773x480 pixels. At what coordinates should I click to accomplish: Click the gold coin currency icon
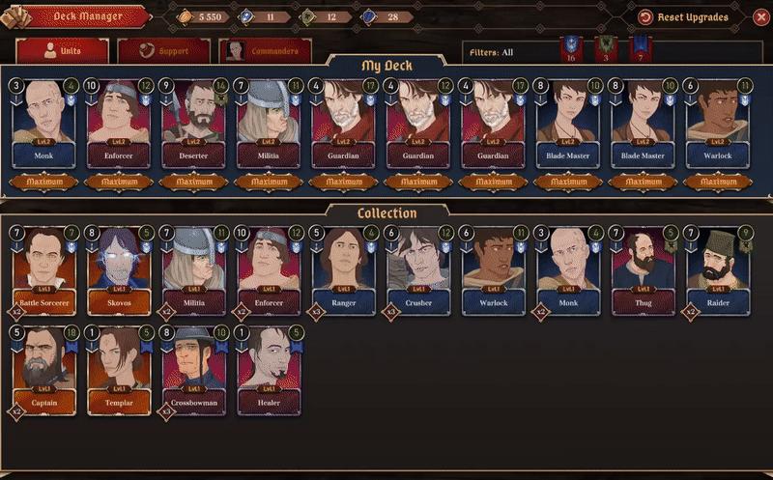pyautogui.click(x=185, y=16)
